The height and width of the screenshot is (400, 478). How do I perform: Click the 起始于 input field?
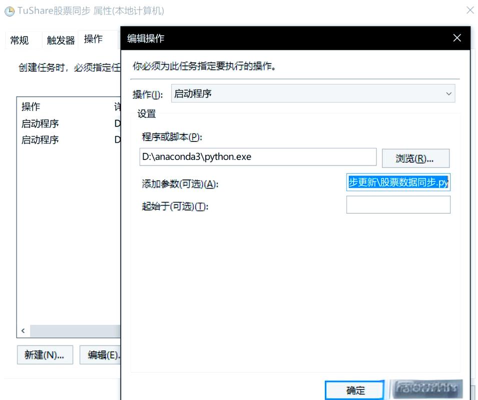click(398, 204)
